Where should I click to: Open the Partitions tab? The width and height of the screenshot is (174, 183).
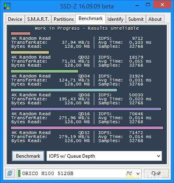(64, 19)
